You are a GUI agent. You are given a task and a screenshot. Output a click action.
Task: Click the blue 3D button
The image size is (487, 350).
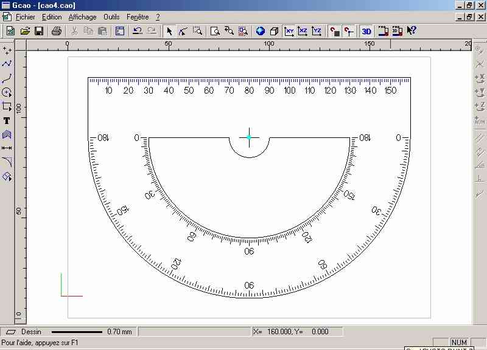pos(366,31)
